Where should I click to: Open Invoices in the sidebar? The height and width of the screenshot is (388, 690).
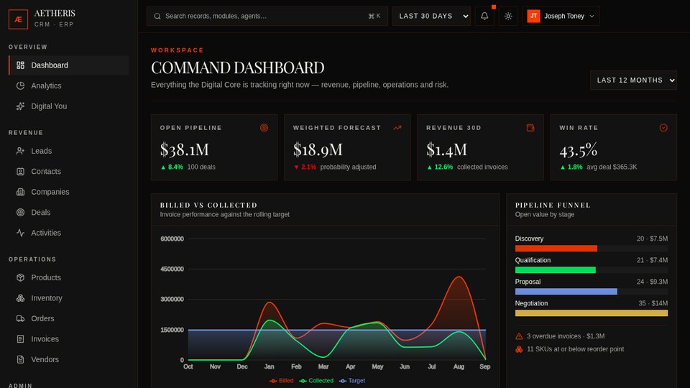(69, 339)
